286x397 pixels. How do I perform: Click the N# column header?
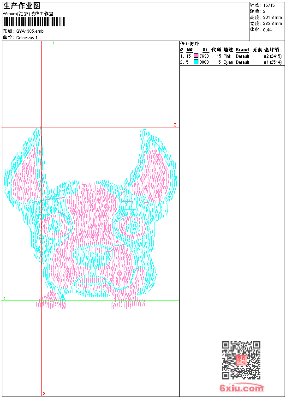(x=189, y=50)
